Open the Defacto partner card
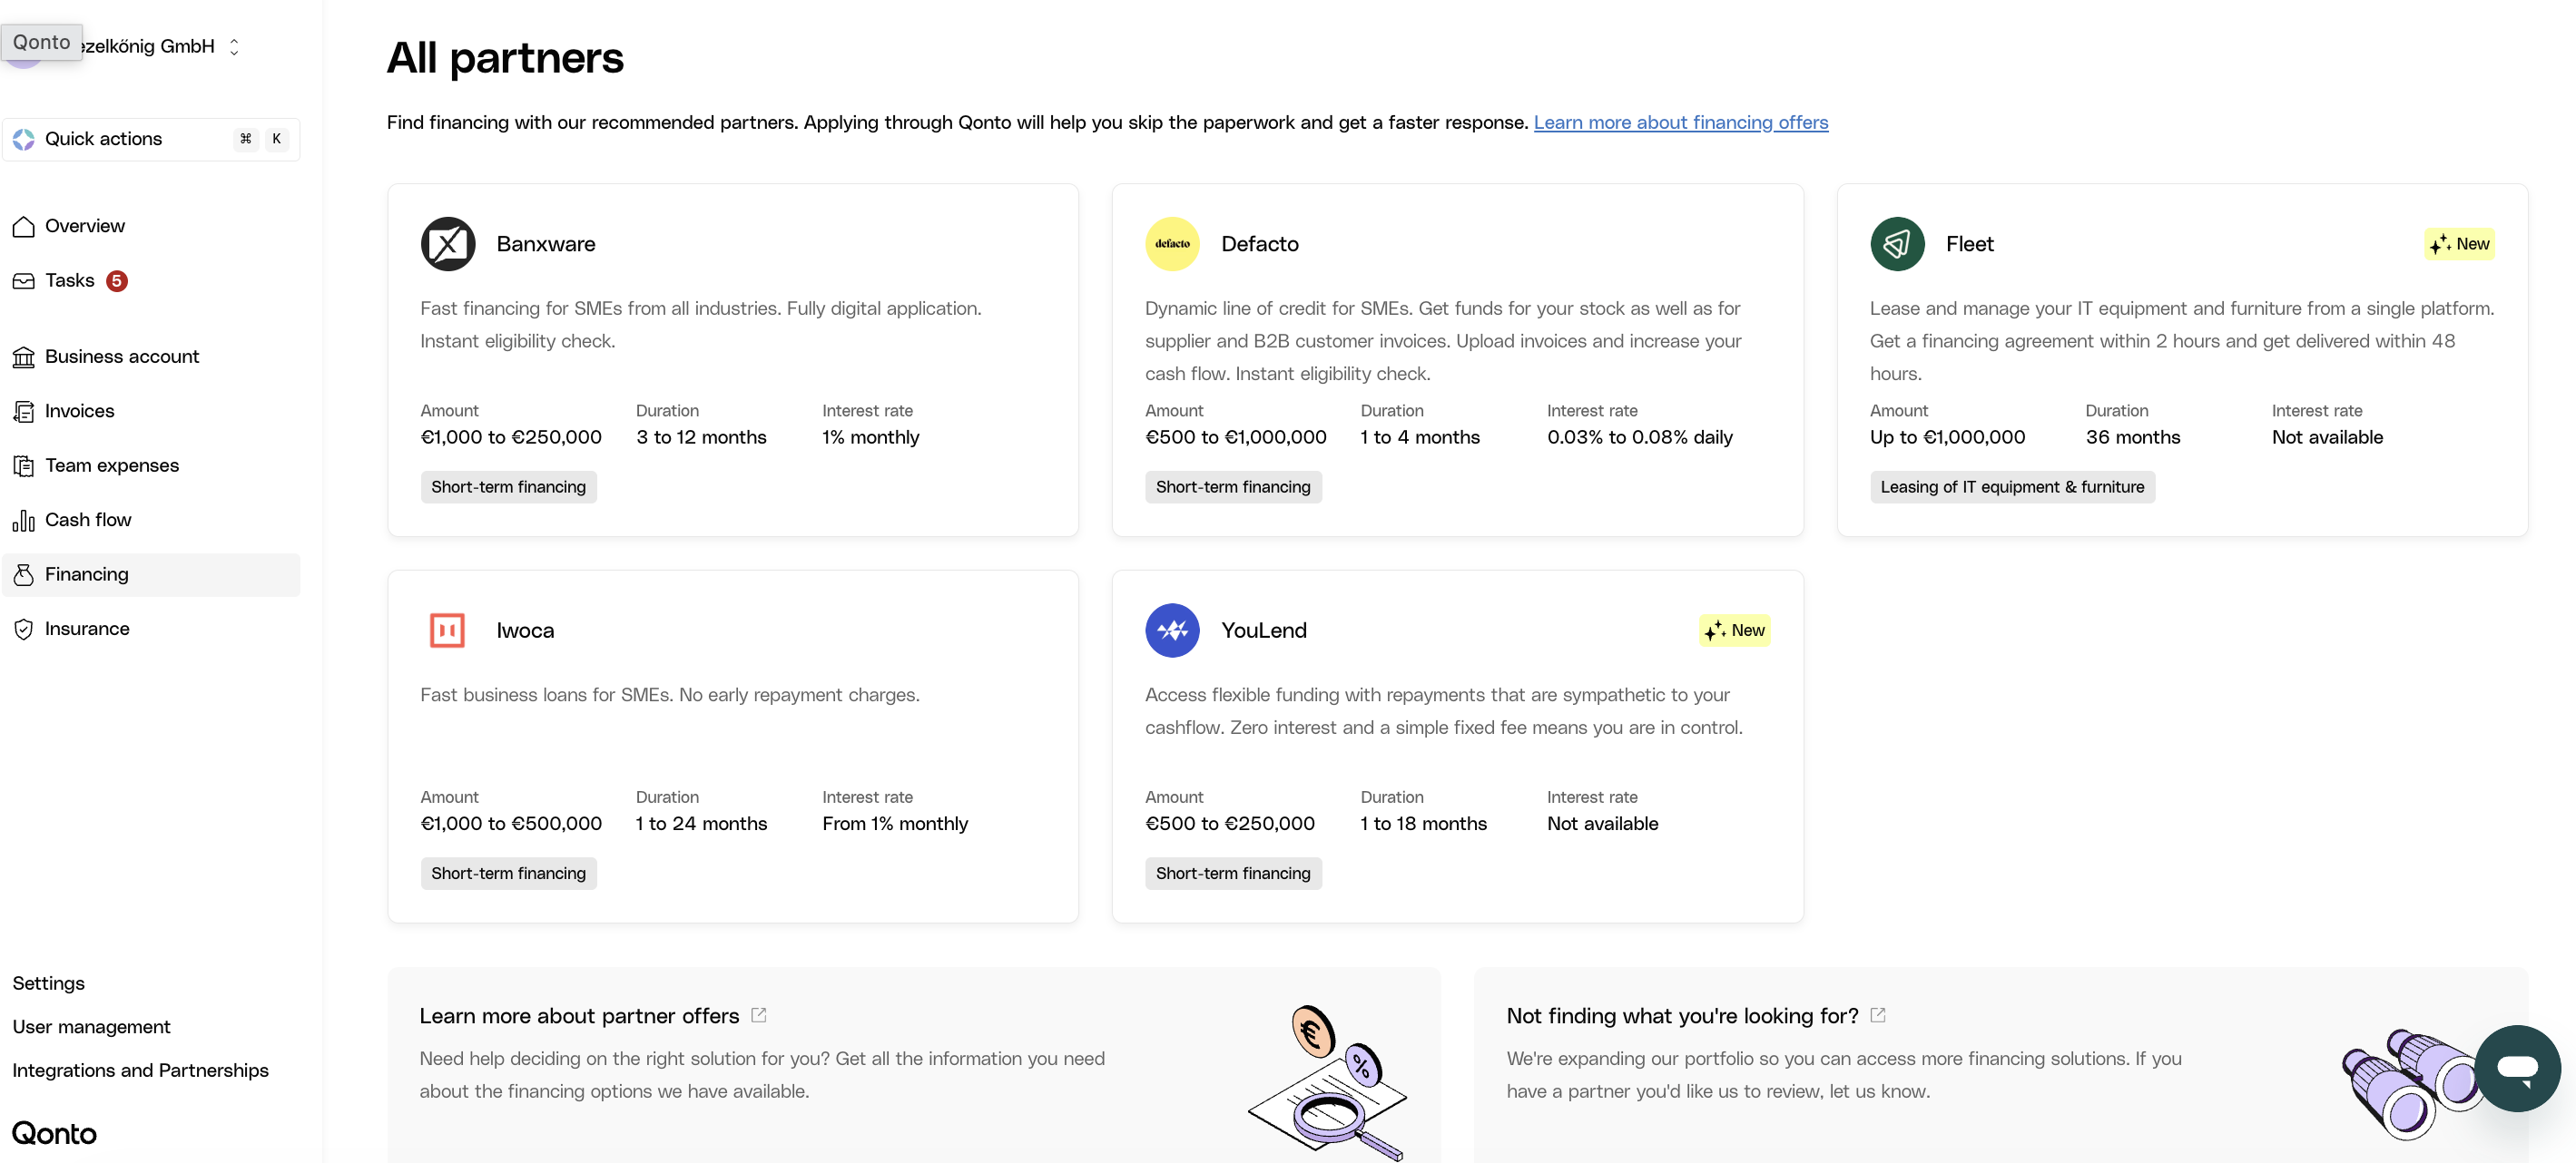Image resolution: width=2576 pixels, height=1163 pixels. point(1458,359)
